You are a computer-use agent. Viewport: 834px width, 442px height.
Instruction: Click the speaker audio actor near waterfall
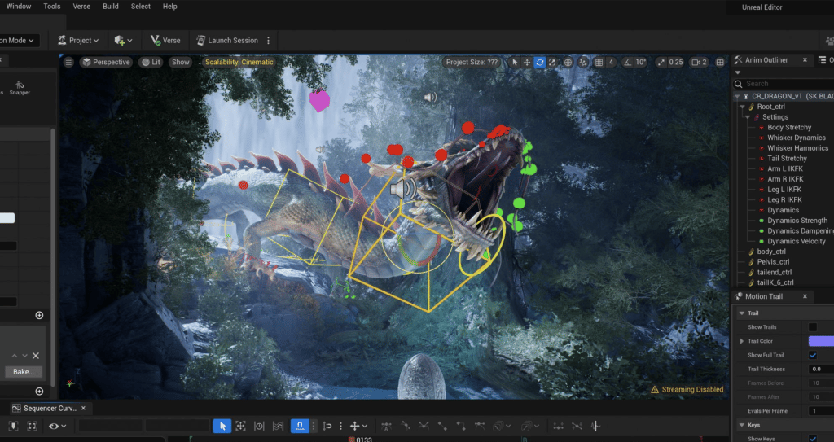click(x=430, y=97)
